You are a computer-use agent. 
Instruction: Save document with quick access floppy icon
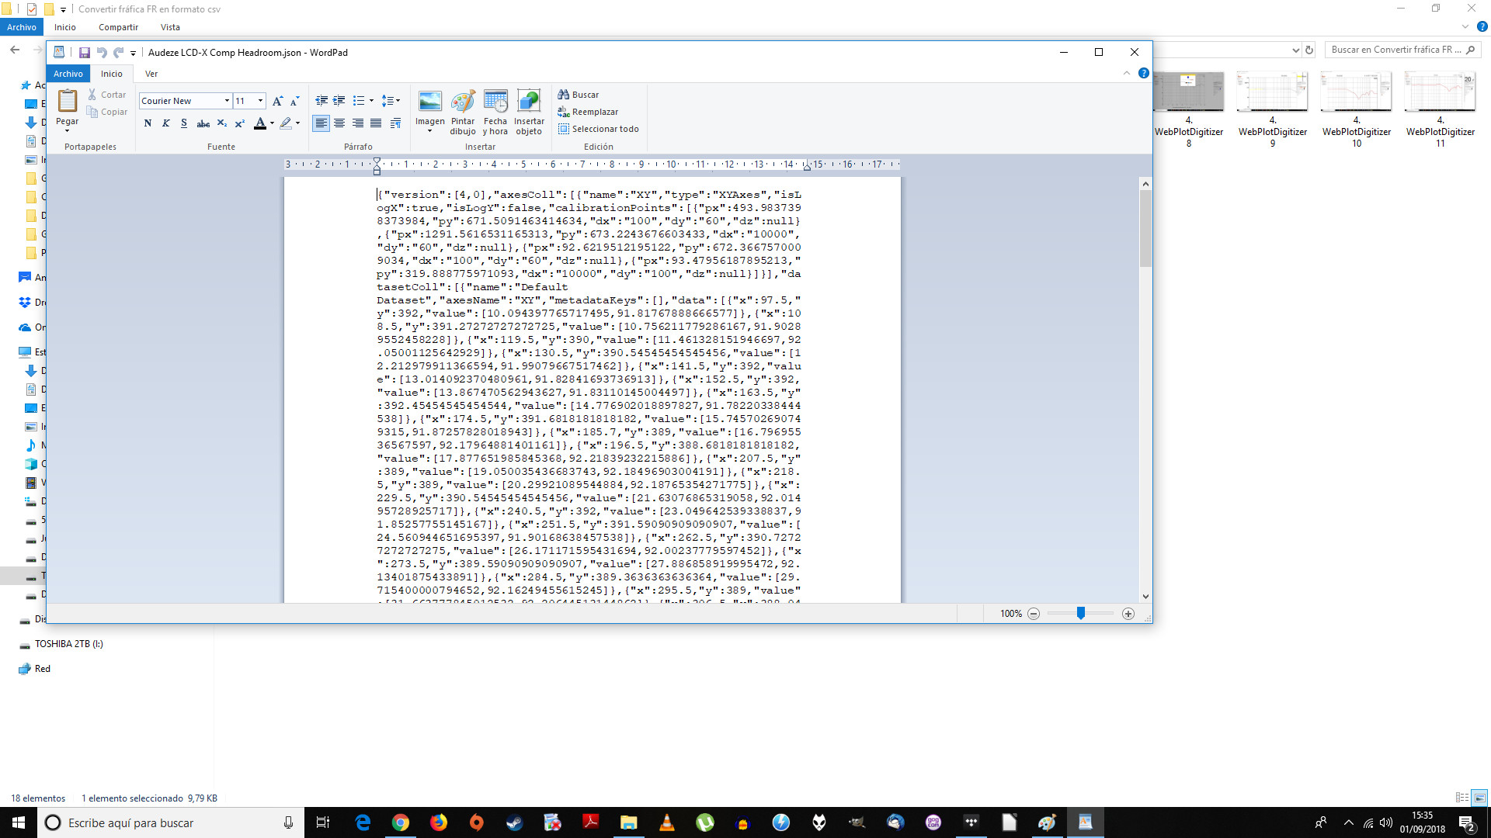[x=85, y=53]
